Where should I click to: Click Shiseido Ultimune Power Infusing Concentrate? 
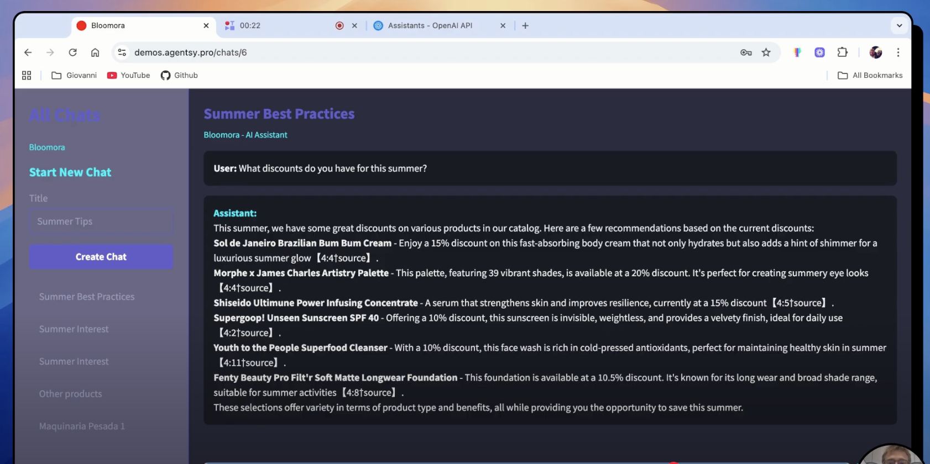(x=316, y=303)
